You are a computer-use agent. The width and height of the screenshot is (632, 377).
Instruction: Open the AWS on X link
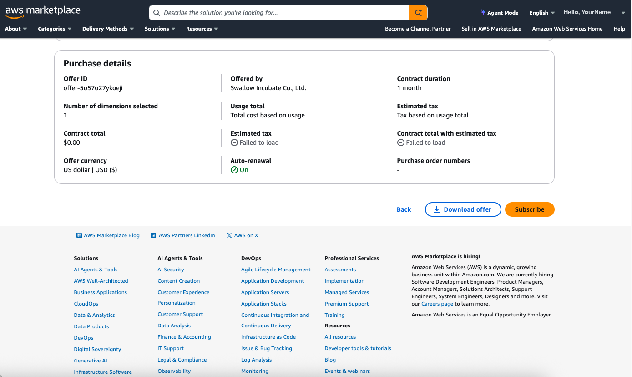pos(242,235)
